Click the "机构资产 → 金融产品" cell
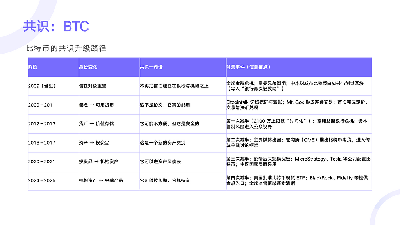The height and width of the screenshot is (225, 400). pos(101,180)
